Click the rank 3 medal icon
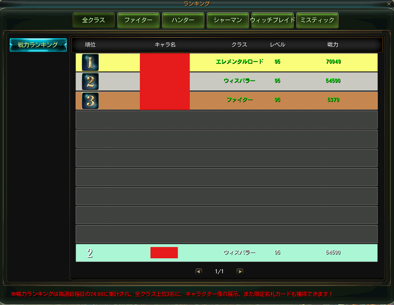The width and height of the screenshot is (394, 305). 90,100
